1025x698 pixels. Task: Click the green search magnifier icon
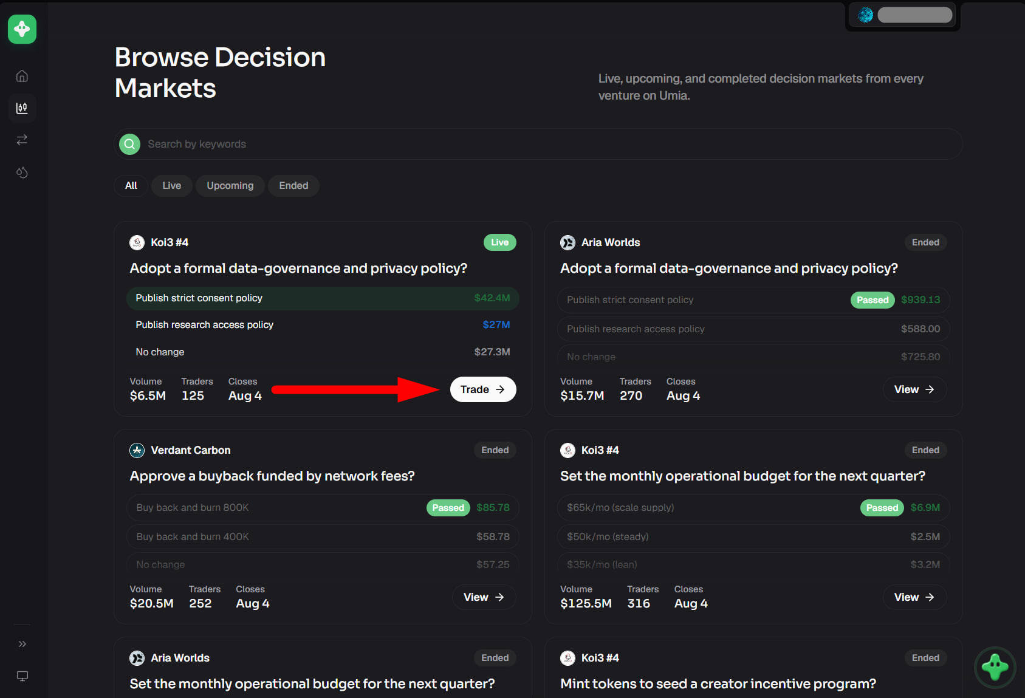pos(129,144)
